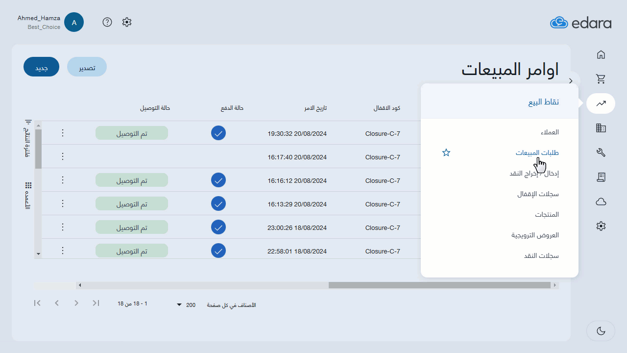Screen dimensions: 627x353
Task: Open the Home icon in the sidebar
Action: coord(601,54)
